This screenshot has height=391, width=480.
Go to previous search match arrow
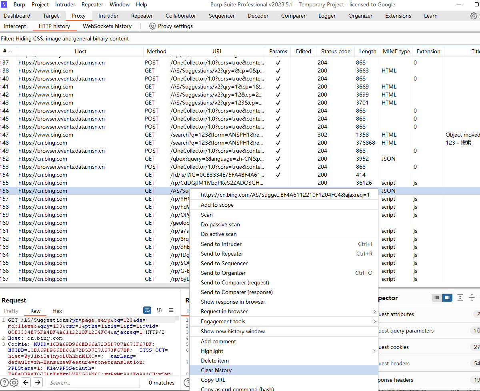[26, 383]
